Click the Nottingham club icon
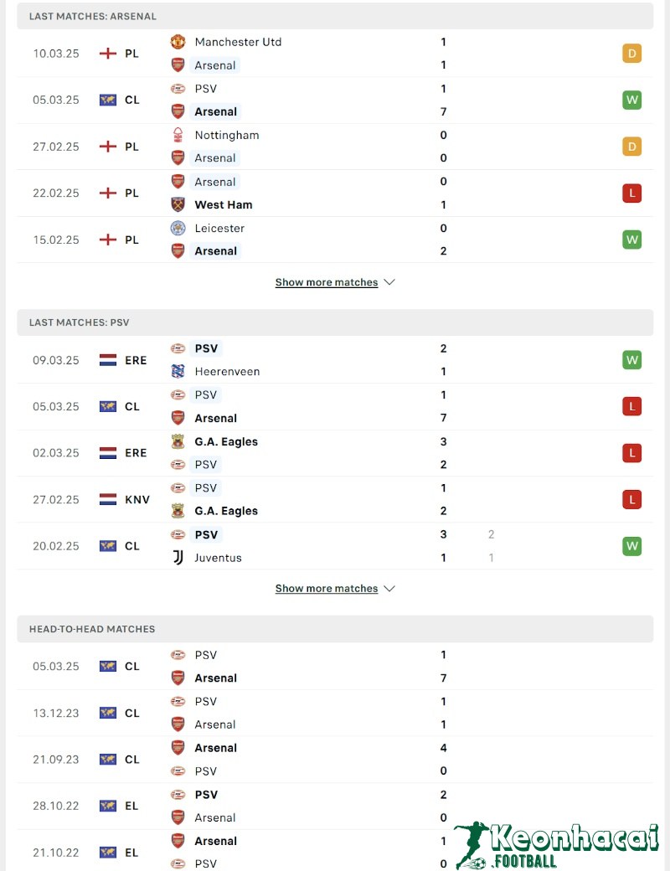Viewport: 670px width, 871px height. 177,135
